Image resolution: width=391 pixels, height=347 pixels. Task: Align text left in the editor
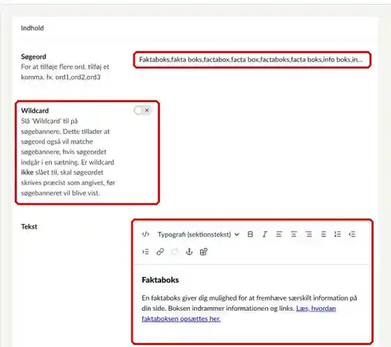click(279, 234)
